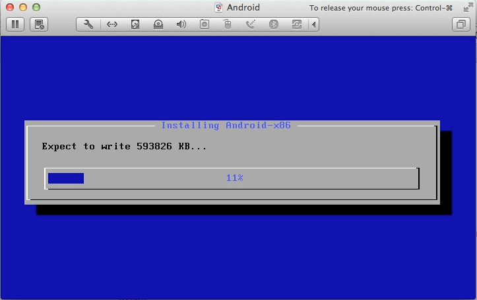Click the Android window title text
The image size is (477, 300).
[x=243, y=7]
